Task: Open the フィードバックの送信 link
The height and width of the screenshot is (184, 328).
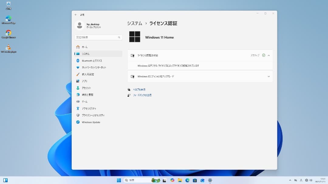Action: pyautogui.click(x=142, y=95)
